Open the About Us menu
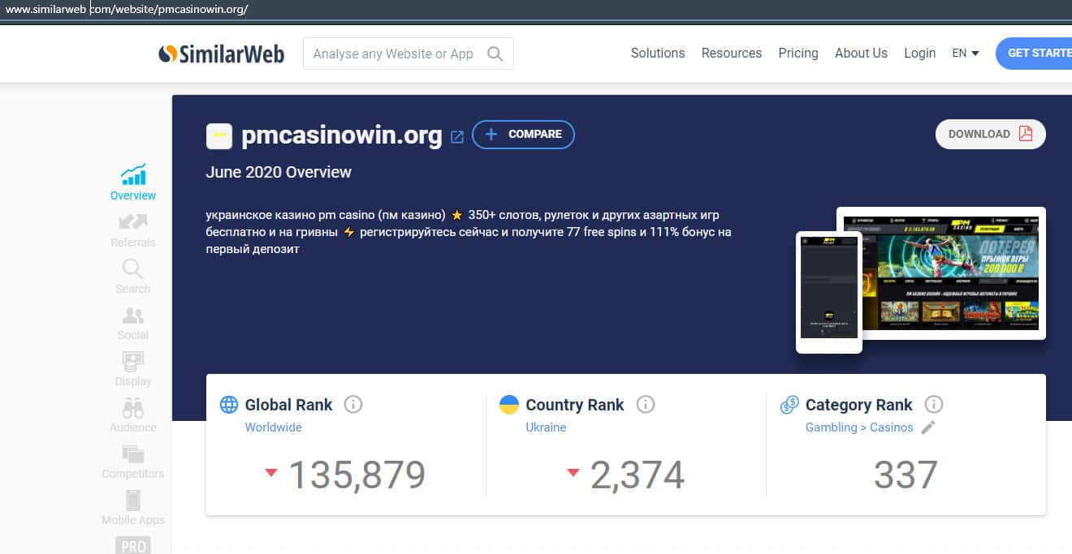The width and height of the screenshot is (1072, 554). pos(861,53)
